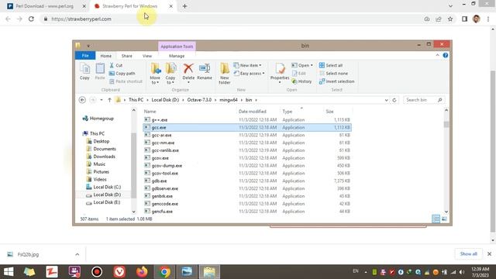The height and width of the screenshot is (279, 496).
Task: Open the Chrome profile avatar
Action: click(x=477, y=19)
